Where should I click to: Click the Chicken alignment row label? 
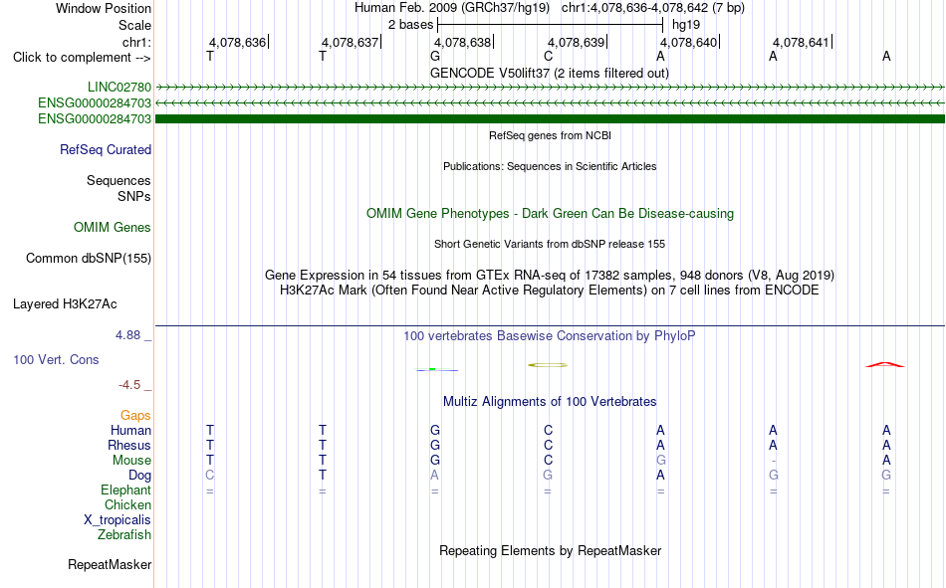coord(127,504)
